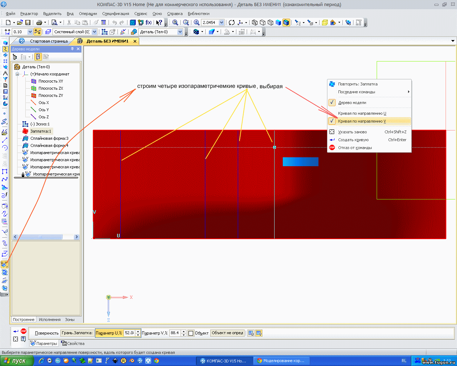Increase Параметр U,% with up spinner
This screenshot has width=457, height=366.
[138, 331]
